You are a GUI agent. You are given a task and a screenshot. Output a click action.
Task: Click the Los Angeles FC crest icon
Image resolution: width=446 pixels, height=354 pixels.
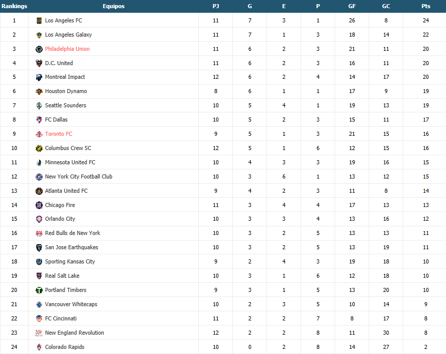point(39,21)
